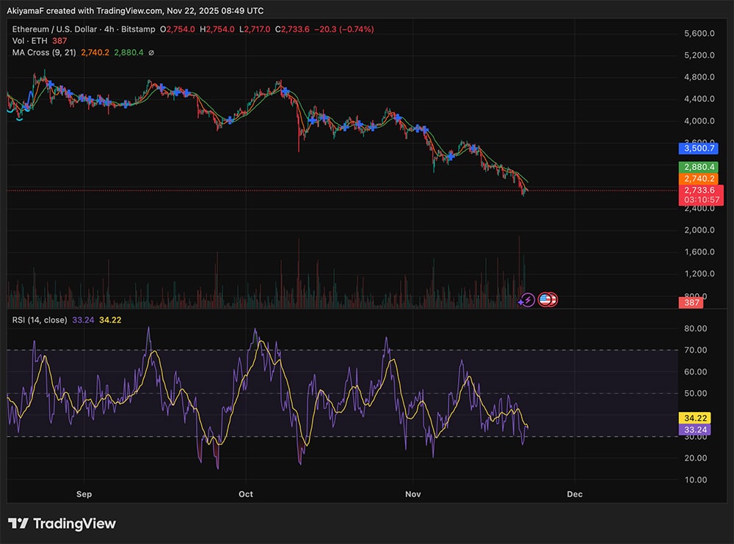734x544 pixels.
Task: Open the Bitstamp exchange selector
Action: point(137,30)
